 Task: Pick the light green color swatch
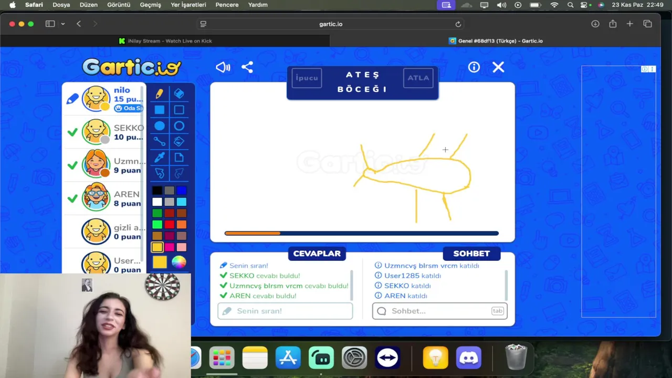pyautogui.click(x=157, y=225)
